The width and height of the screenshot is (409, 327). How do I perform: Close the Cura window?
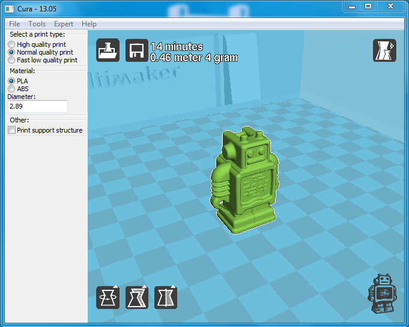390,7
